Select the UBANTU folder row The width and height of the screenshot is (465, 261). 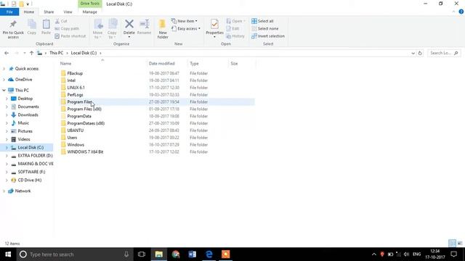point(157,130)
